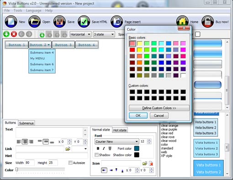This screenshot has width=233, height=180.
Task: Increase icon X offset stepper
Action: tap(137, 169)
